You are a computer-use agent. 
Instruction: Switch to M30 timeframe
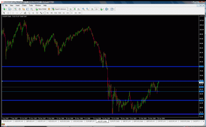[x=60, y=13]
